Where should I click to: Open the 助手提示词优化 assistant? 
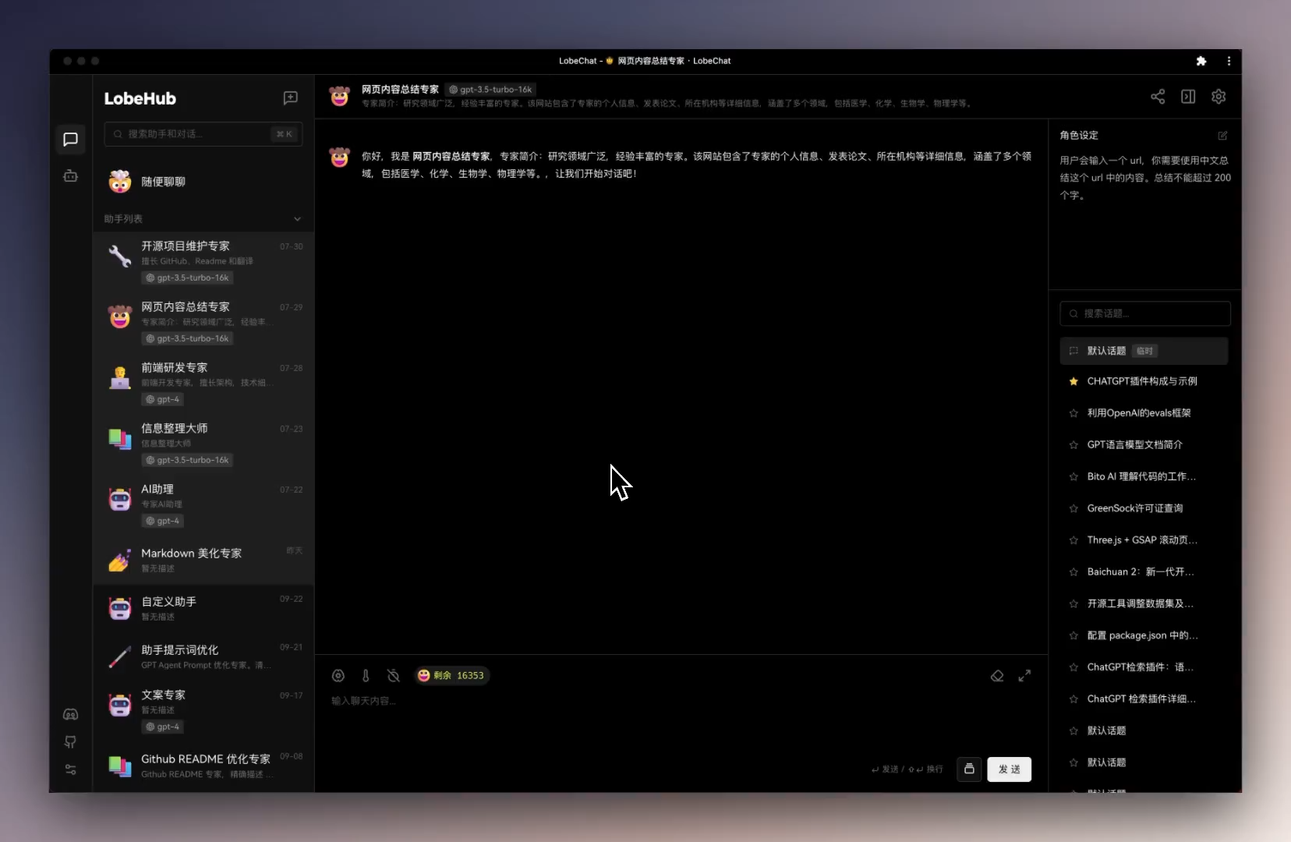tap(203, 657)
